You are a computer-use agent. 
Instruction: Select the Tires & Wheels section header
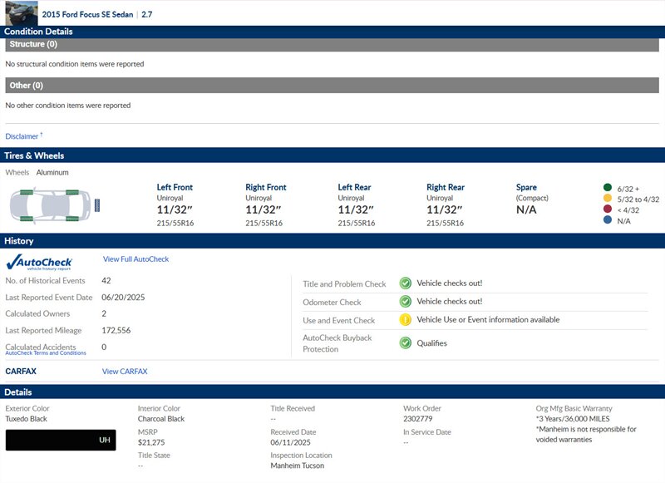click(x=332, y=155)
